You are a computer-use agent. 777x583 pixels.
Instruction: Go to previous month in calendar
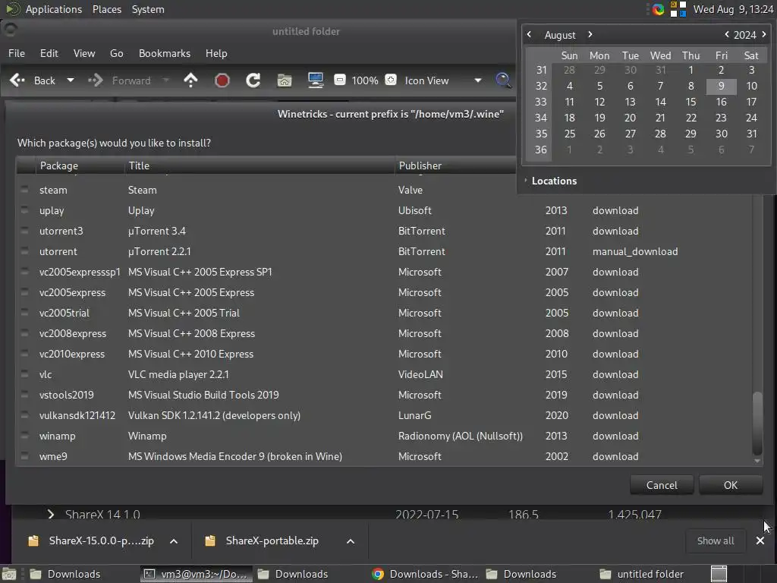coord(529,34)
